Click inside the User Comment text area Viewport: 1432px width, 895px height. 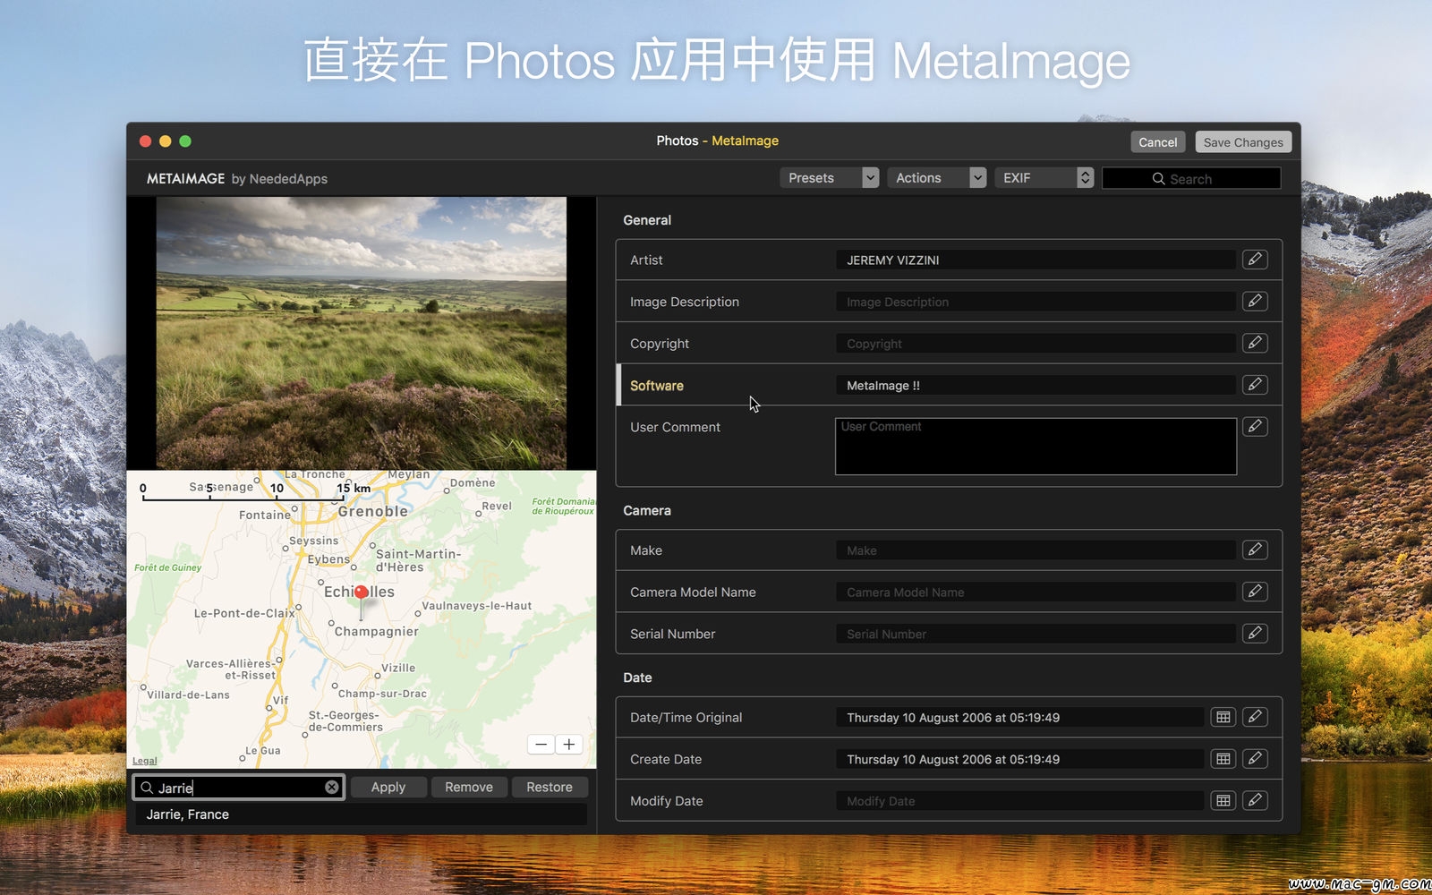point(1036,447)
